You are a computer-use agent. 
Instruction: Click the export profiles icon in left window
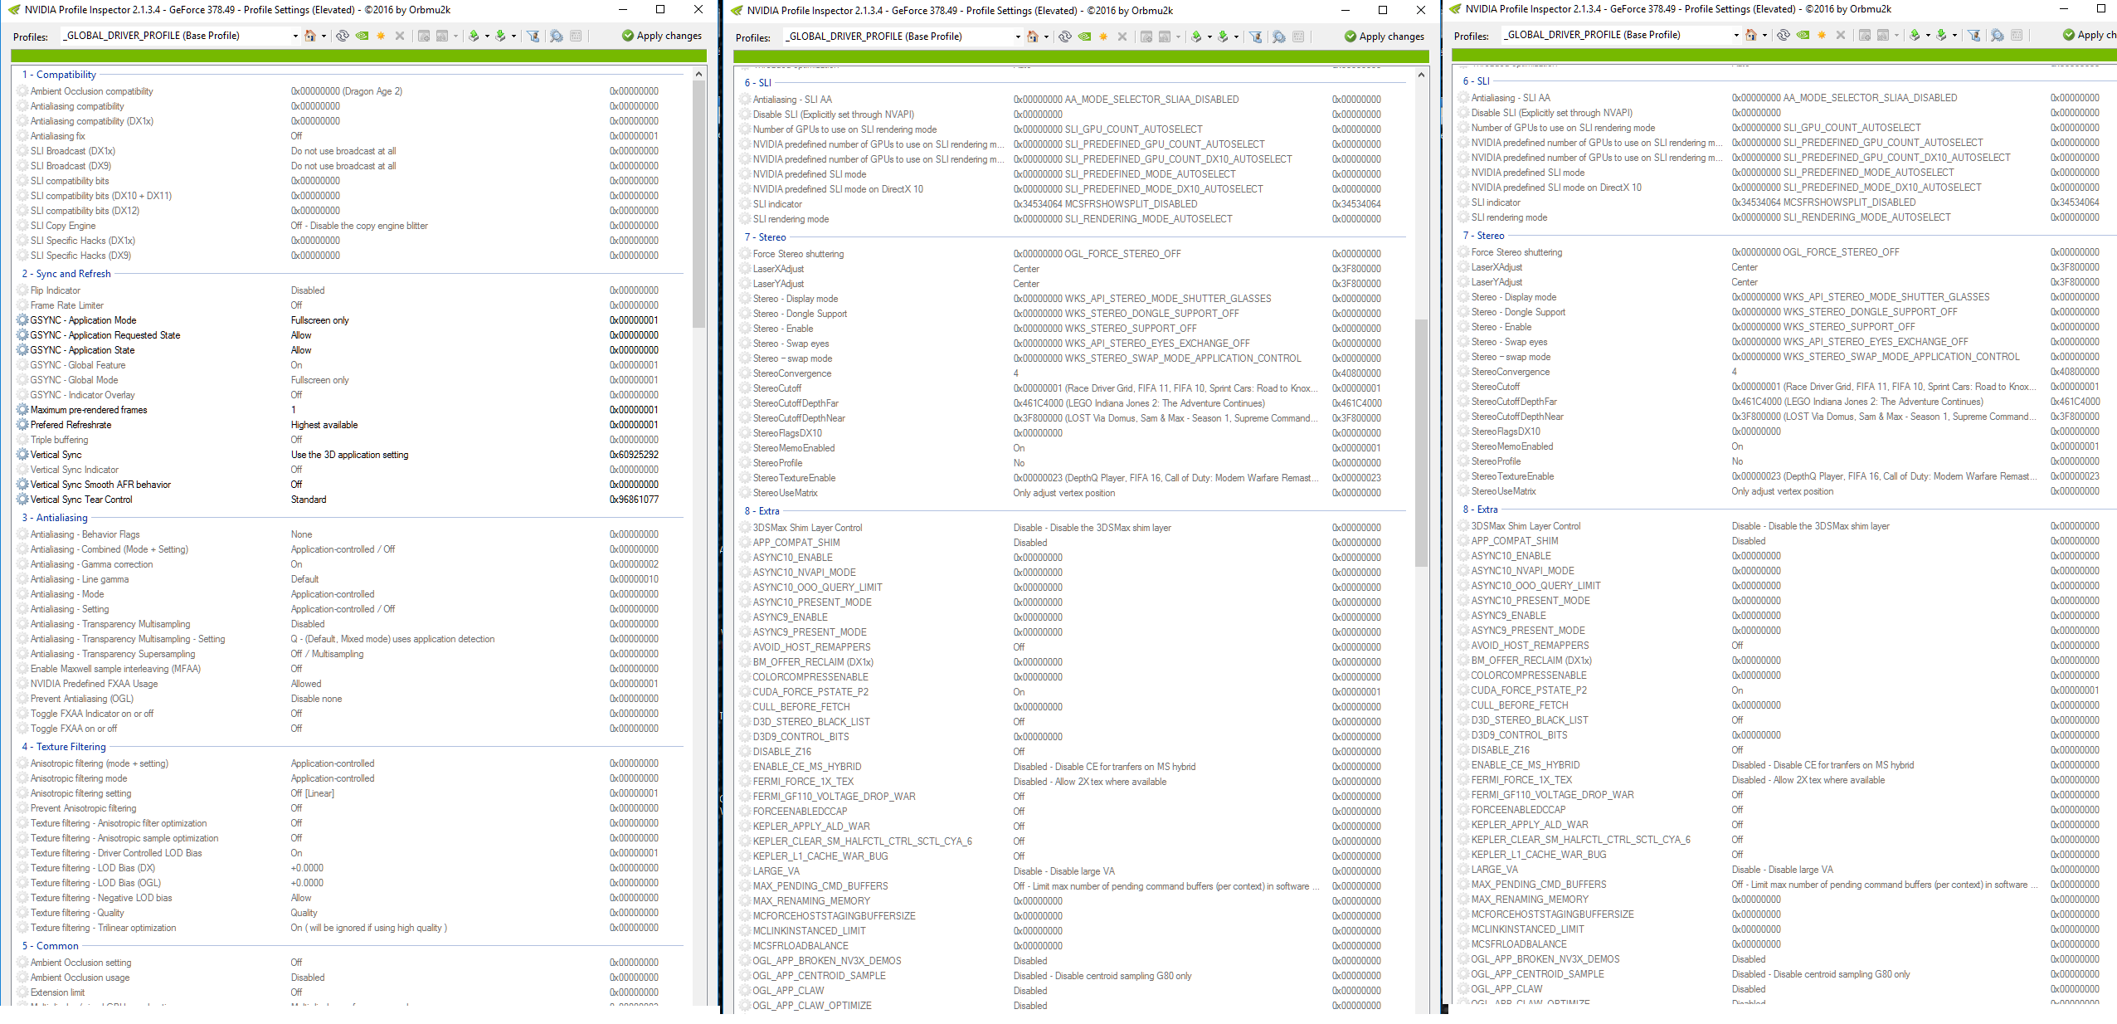(474, 36)
